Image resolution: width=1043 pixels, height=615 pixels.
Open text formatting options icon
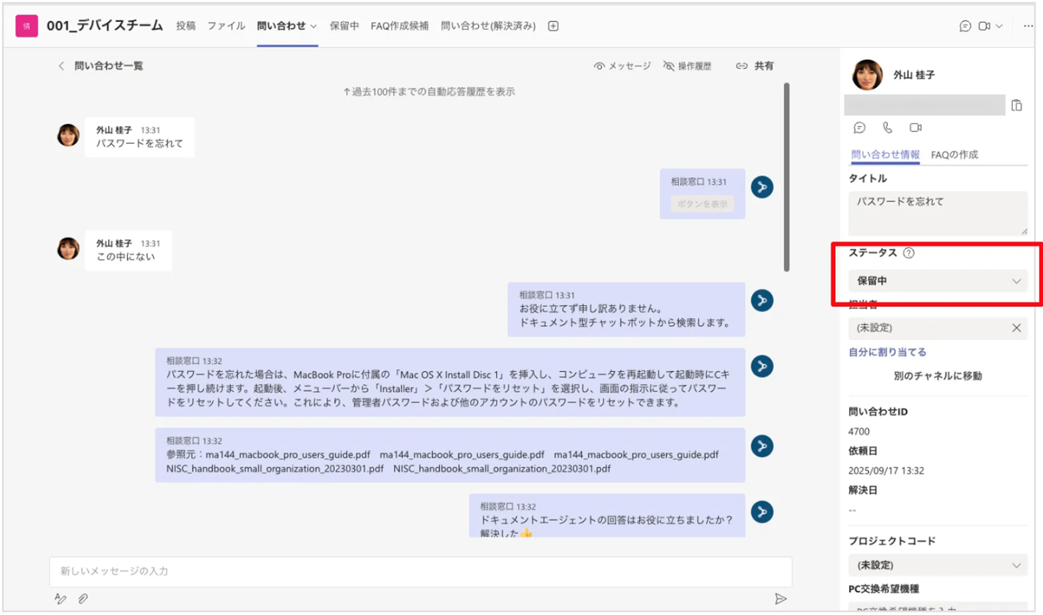(x=60, y=598)
